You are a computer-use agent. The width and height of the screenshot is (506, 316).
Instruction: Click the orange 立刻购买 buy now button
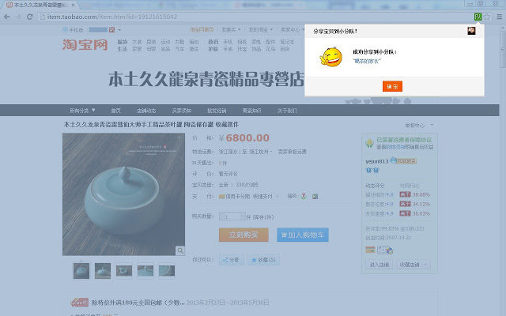244,235
